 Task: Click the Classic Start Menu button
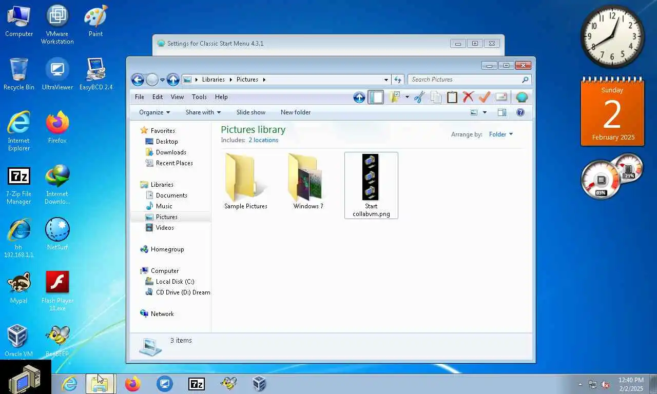click(x=25, y=377)
